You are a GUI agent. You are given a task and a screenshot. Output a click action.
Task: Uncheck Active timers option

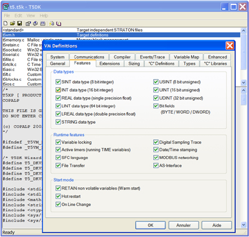coord(58,149)
